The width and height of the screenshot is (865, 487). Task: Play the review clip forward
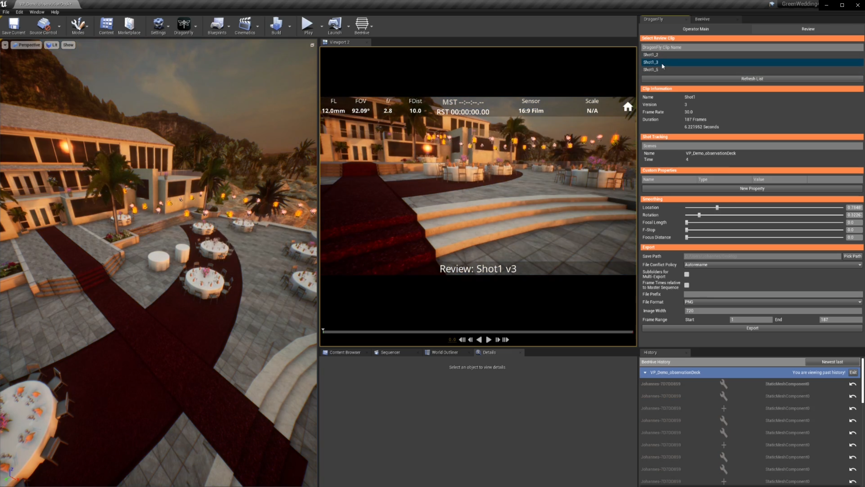click(x=489, y=339)
